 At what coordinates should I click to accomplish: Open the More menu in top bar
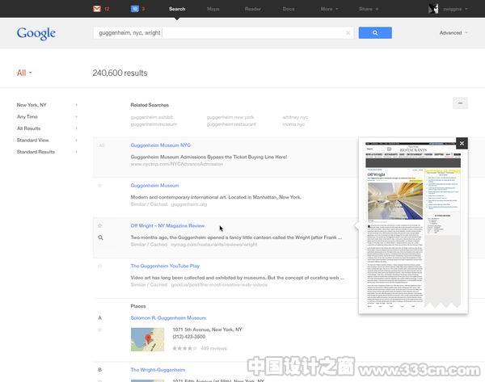point(329,9)
